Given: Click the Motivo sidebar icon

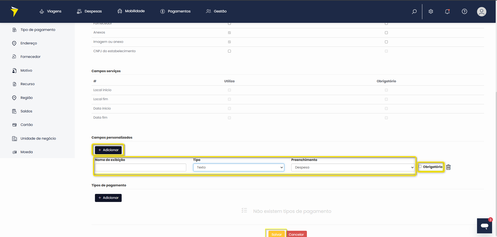Looking at the screenshot, I should point(15,71).
